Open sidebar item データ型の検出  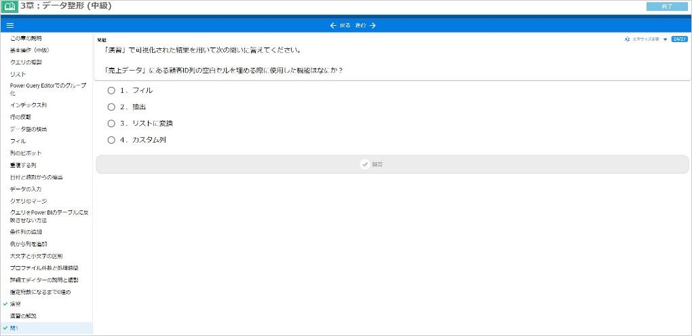coord(28,129)
